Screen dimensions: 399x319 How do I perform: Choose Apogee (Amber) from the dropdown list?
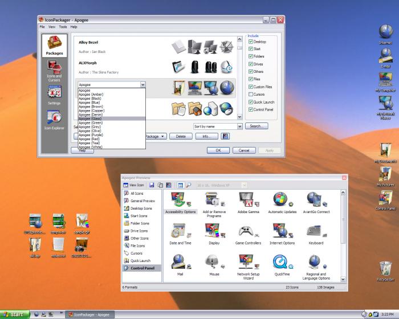(x=112, y=95)
